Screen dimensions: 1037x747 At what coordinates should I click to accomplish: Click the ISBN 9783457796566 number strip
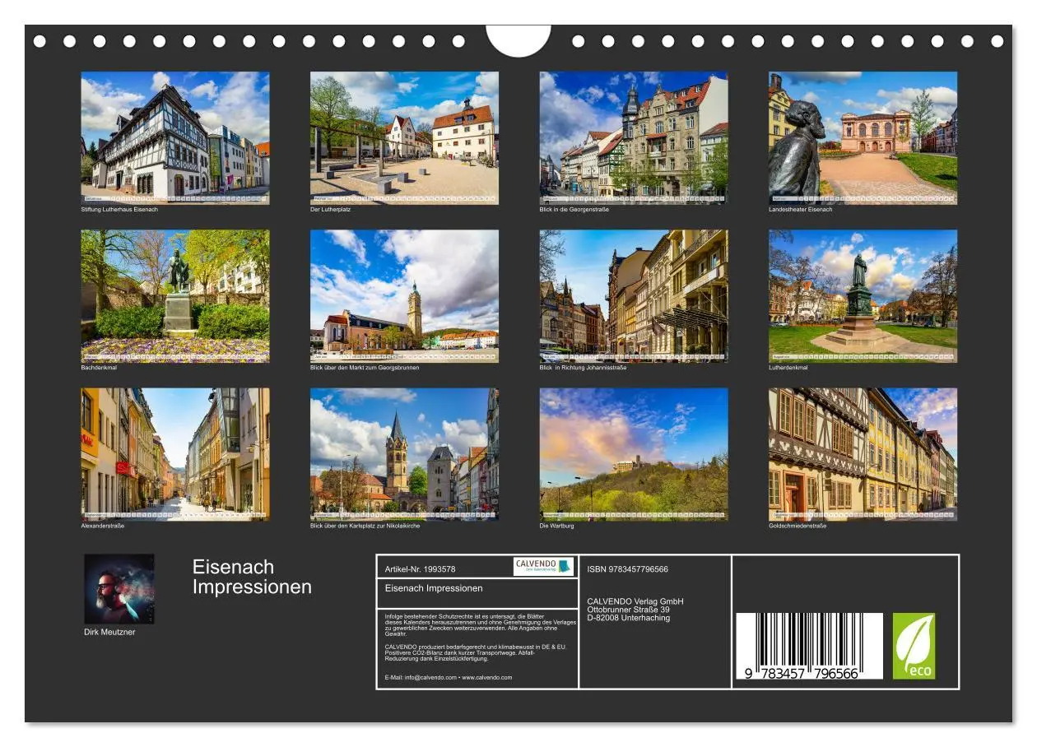click(627, 568)
